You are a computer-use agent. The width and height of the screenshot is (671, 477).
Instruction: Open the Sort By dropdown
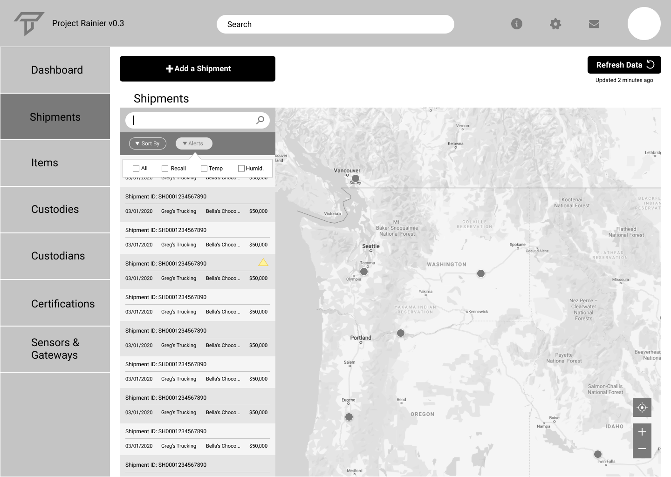[147, 143]
